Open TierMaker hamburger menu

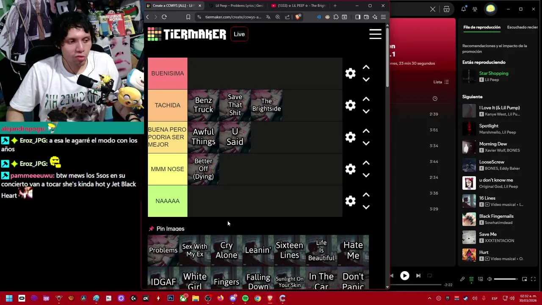[x=375, y=34]
